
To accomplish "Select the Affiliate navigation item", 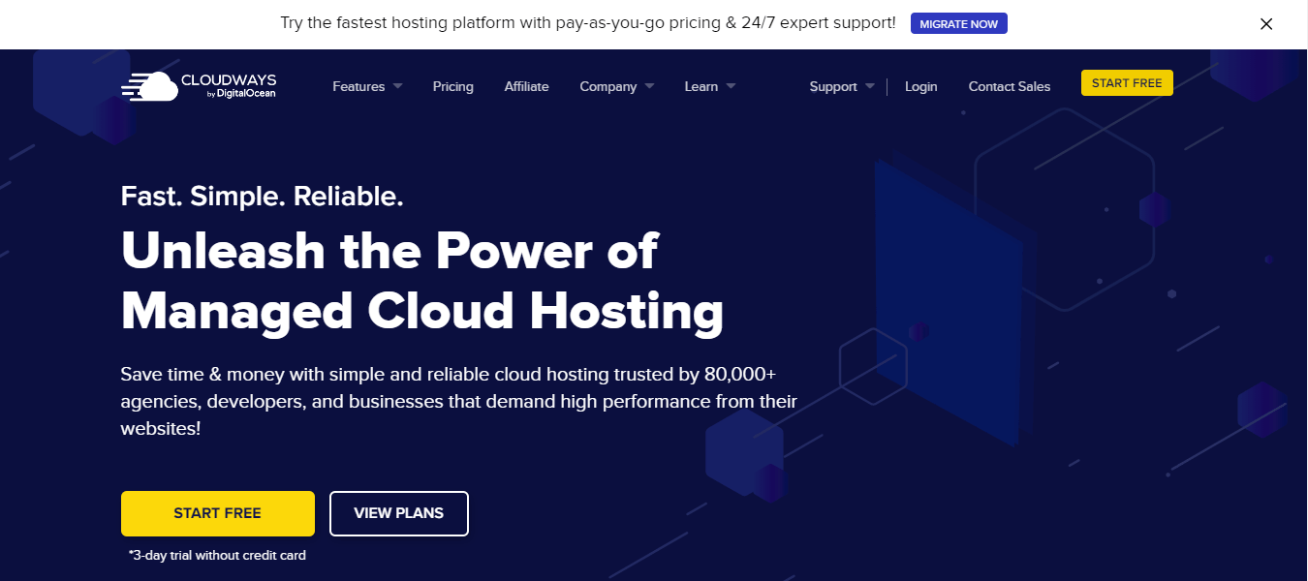I will (526, 86).
